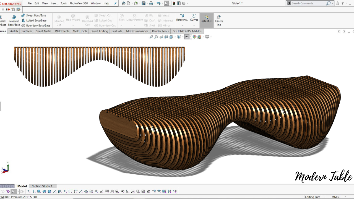Switch to the Sketch tab

14,31
